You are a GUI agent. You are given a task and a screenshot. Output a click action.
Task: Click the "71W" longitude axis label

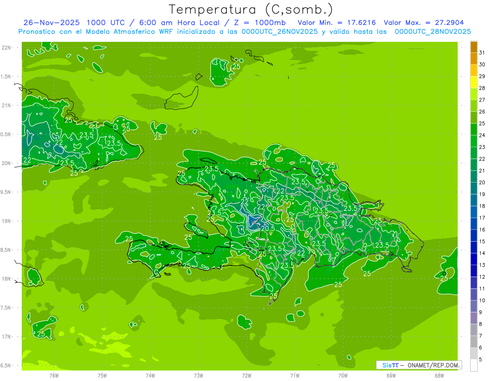click(295, 375)
